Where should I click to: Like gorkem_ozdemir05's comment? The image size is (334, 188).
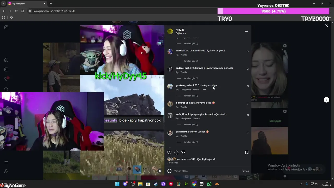pos(248,86)
